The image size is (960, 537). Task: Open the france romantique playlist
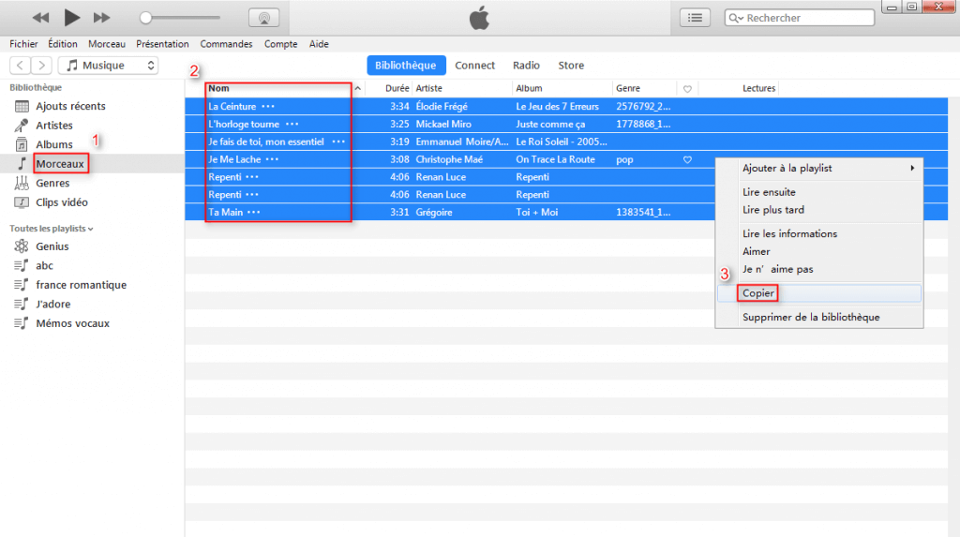tap(81, 285)
